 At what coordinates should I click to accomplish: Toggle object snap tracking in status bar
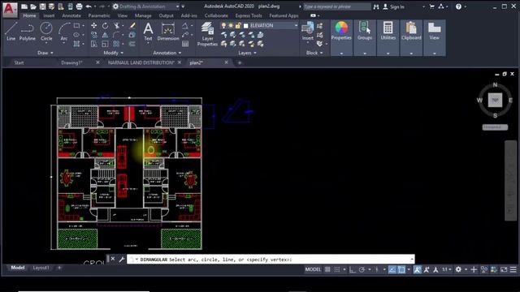point(392,269)
